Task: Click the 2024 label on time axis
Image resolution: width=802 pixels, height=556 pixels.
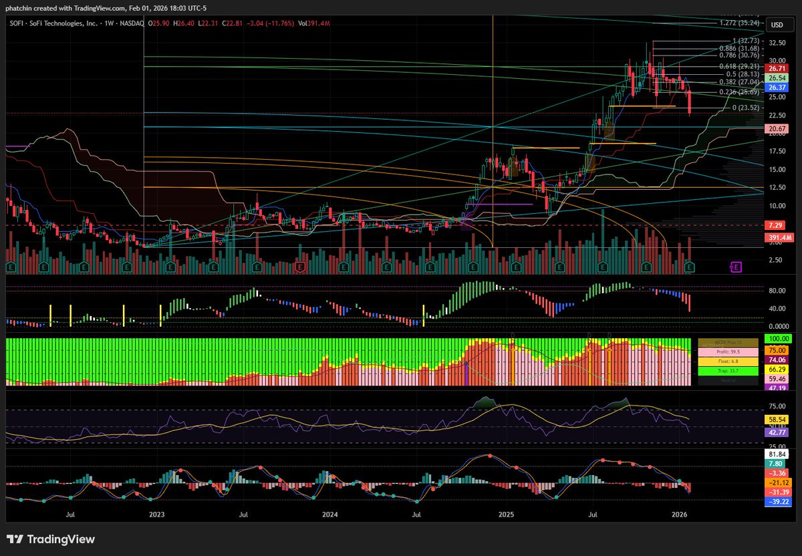Action: pos(329,515)
